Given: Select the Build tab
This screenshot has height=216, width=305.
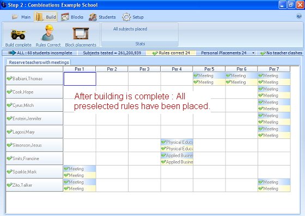Looking at the screenshot, I should [x=46, y=17].
